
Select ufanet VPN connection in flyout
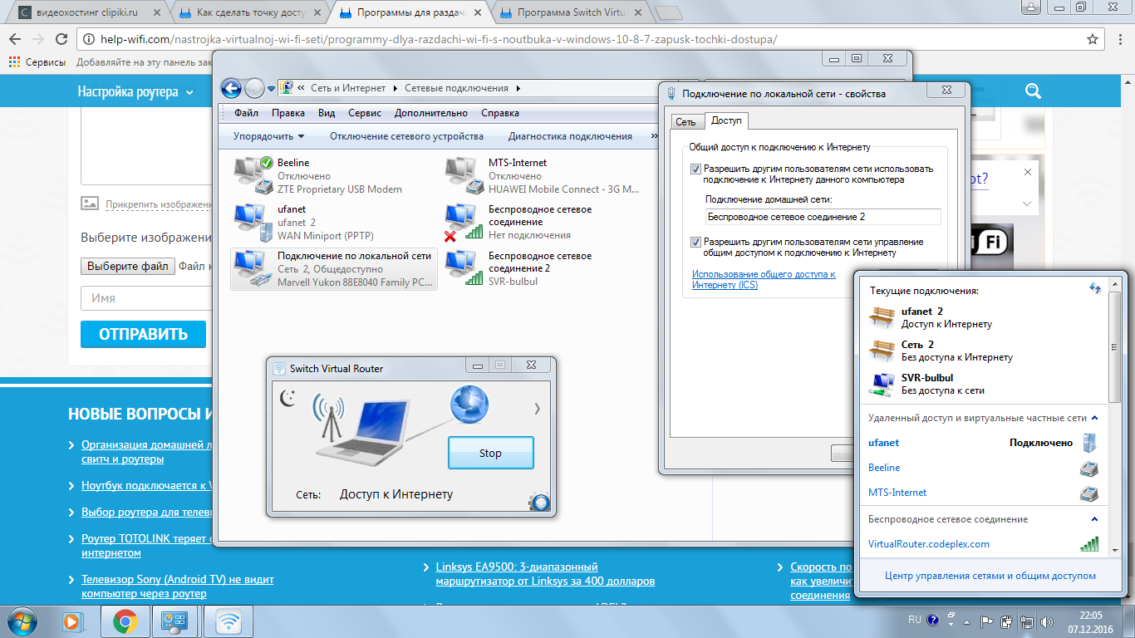[985, 443]
